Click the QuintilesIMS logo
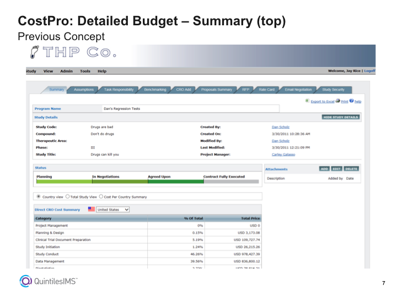Viewport: 397px width, 297px height. [x=49, y=281]
